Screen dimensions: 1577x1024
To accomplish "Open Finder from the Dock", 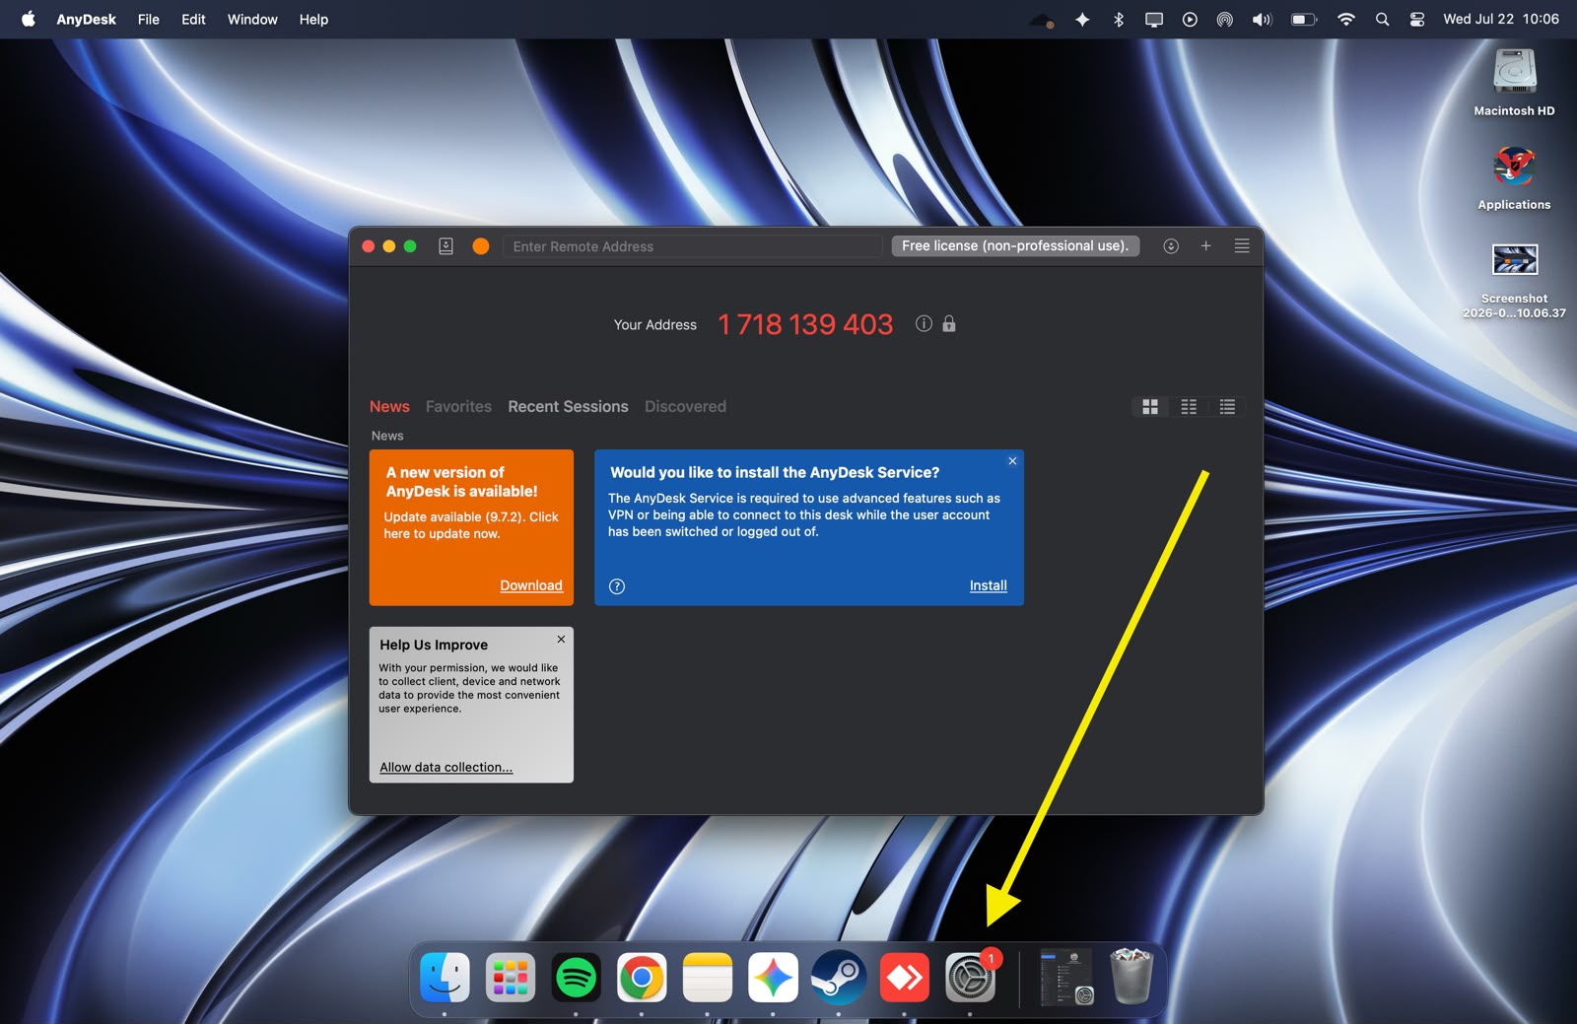I will tap(445, 978).
